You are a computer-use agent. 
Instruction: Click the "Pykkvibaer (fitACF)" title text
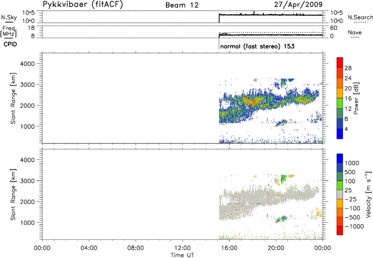(x=83, y=4)
